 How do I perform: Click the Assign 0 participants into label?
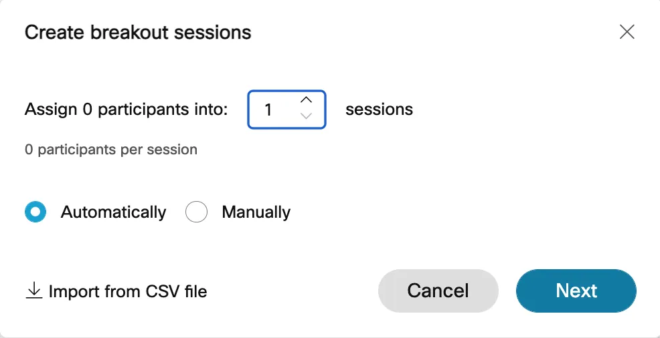tap(127, 109)
